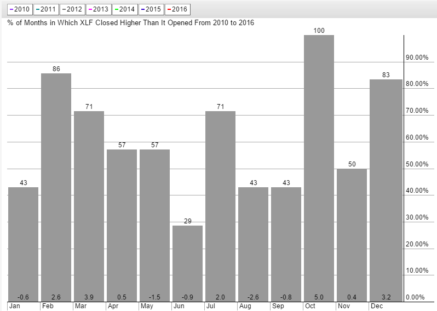Screen dimensions: 437x311
Task: Click the 0.00% y-axis label
Action: tap(415, 297)
